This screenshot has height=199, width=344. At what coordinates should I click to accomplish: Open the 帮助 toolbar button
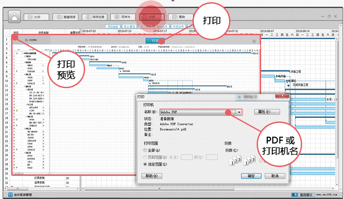[x=180, y=17]
